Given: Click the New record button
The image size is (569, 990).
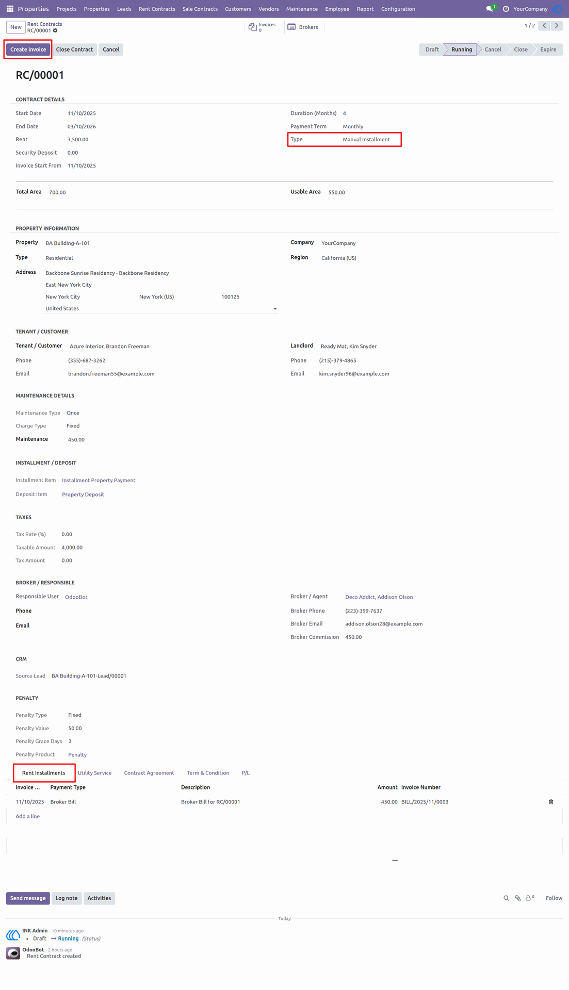Looking at the screenshot, I should [16, 27].
